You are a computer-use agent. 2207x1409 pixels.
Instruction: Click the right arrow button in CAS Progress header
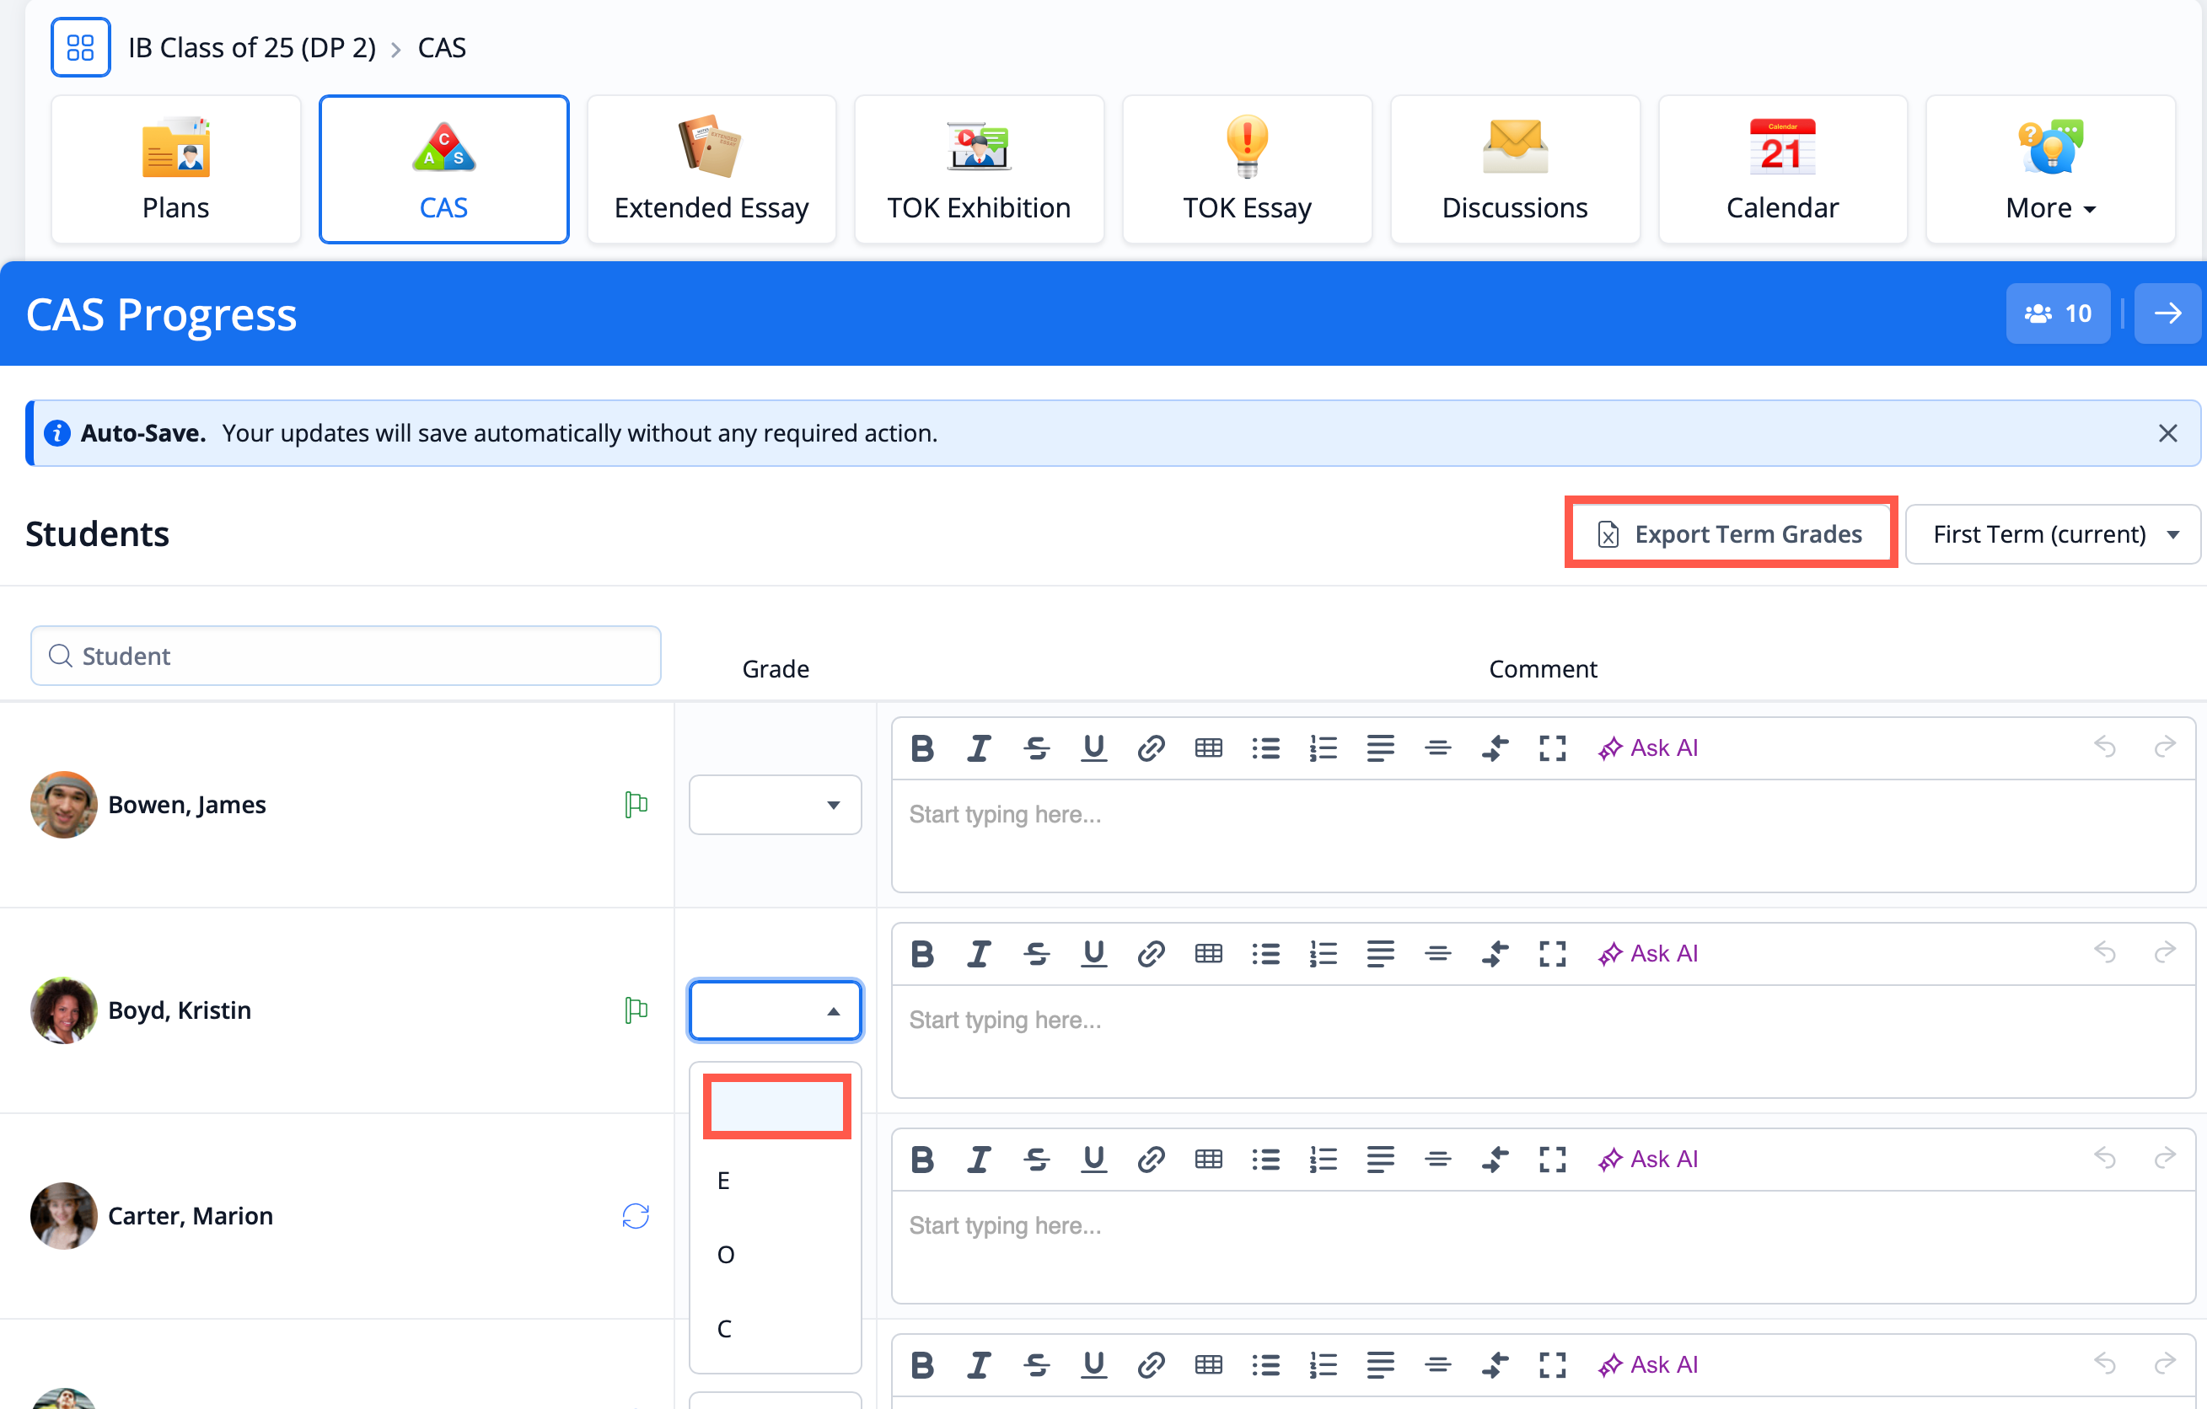[x=2167, y=313]
